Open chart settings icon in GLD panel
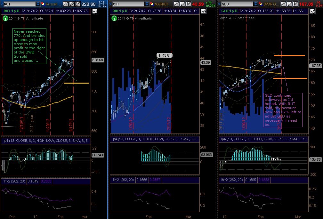Screen dimensions: 323x219 (x=283, y=4)
